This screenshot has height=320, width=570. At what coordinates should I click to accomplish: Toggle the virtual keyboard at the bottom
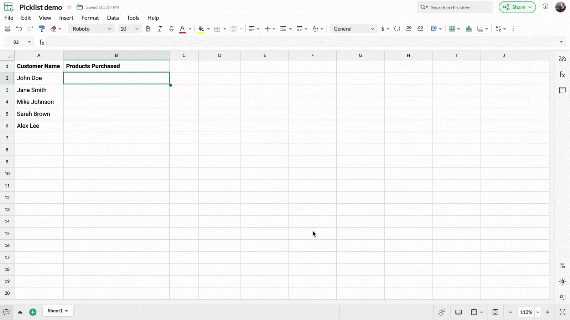coord(458,312)
